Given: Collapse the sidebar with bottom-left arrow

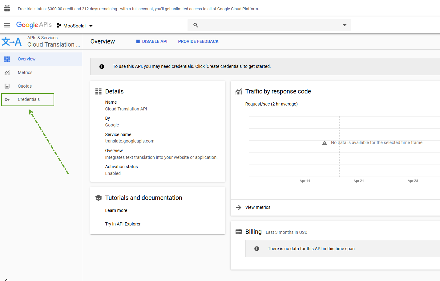Looking at the screenshot, I should (x=7, y=279).
